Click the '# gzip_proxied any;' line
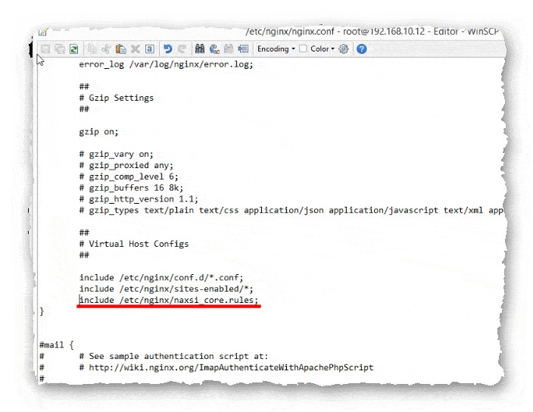The image size is (533, 412). (x=126, y=166)
